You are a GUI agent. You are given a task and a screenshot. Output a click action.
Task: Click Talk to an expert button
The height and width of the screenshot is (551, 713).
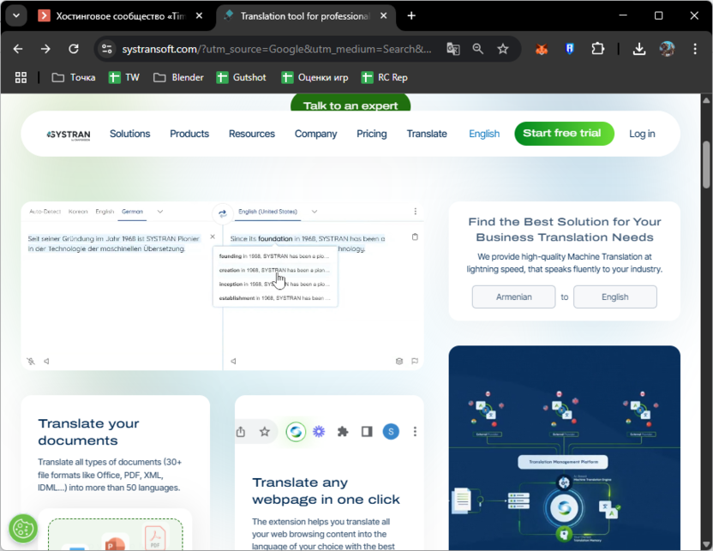[x=351, y=104]
